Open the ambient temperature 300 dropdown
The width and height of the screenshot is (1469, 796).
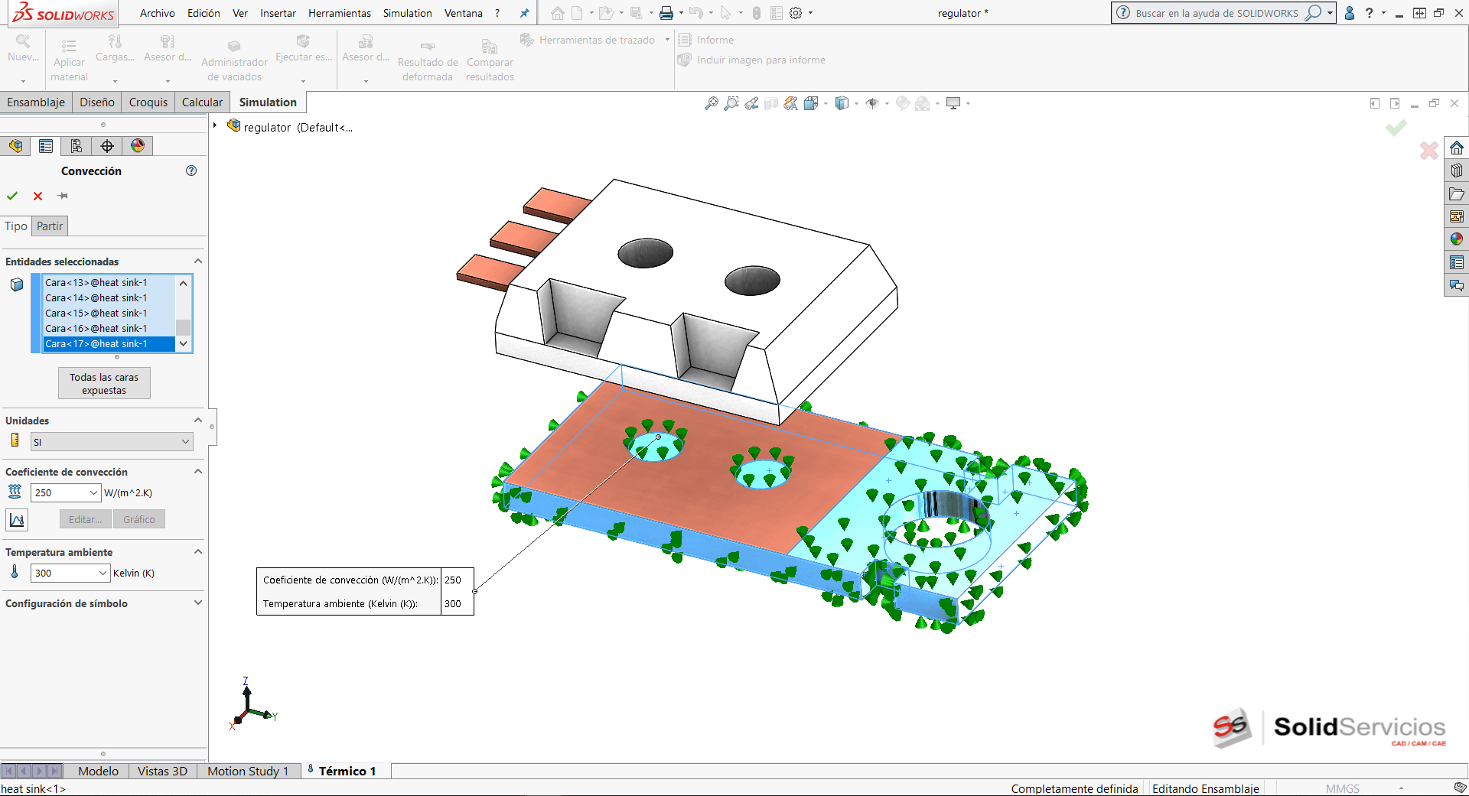pos(103,573)
